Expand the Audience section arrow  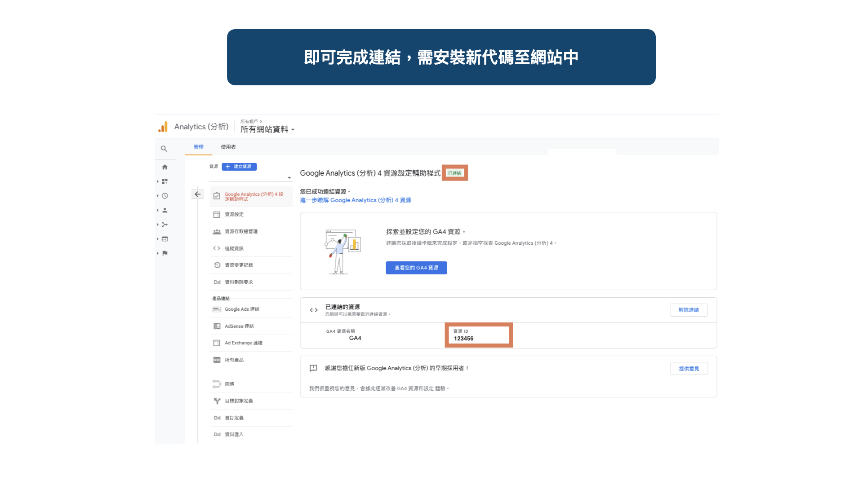point(158,210)
